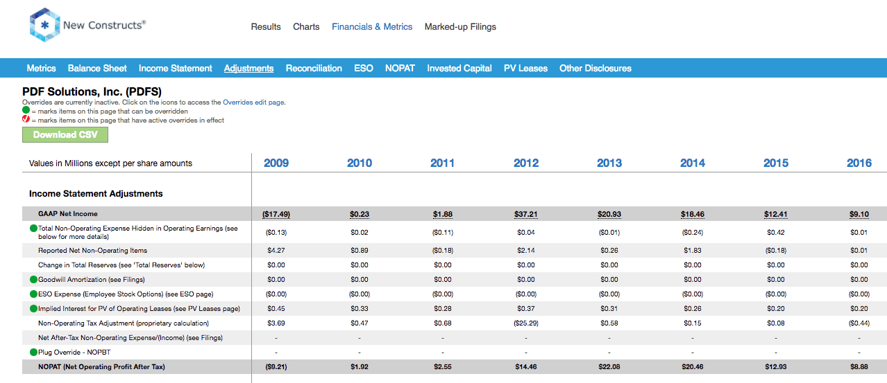The image size is (887, 383).
Task: Click 2015 GAAP Net Income value $12.41
Action: (776, 214)
